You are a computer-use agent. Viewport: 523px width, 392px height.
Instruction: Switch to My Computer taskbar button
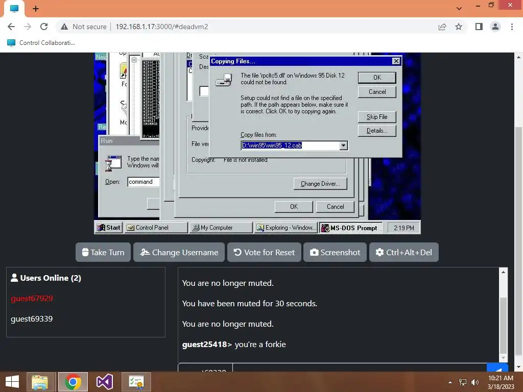point(221,228)
